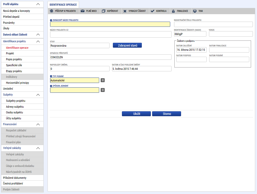
Task: Open Specifické cíle in sidebar
Action: [22, 65]
